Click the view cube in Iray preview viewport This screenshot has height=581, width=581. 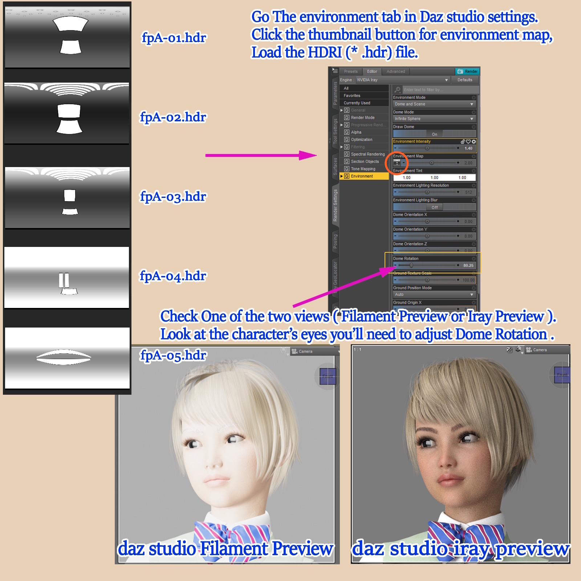(x=562, y=375)
